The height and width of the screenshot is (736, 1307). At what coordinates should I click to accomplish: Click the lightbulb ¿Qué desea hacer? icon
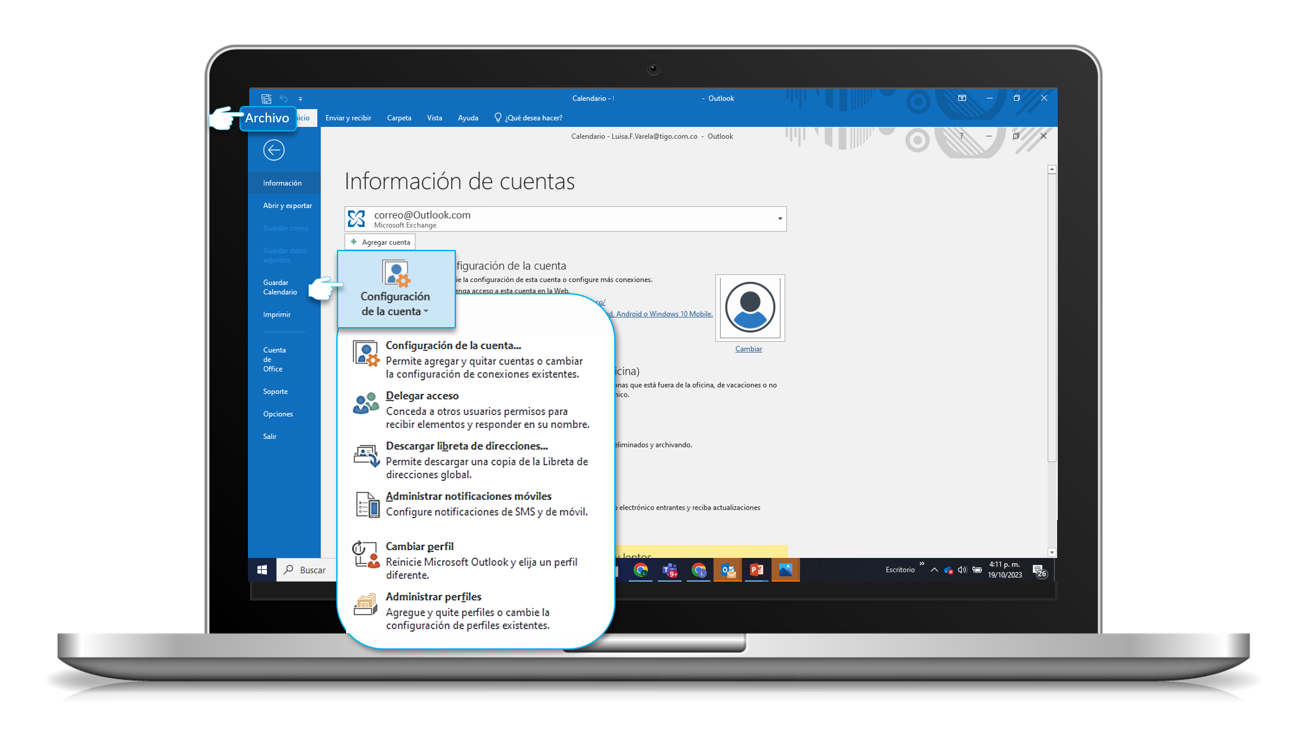coord(498,118)
